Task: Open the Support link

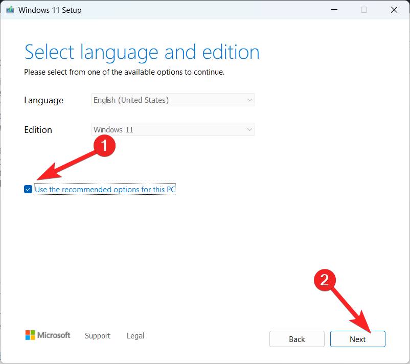Action: point(97,336)
